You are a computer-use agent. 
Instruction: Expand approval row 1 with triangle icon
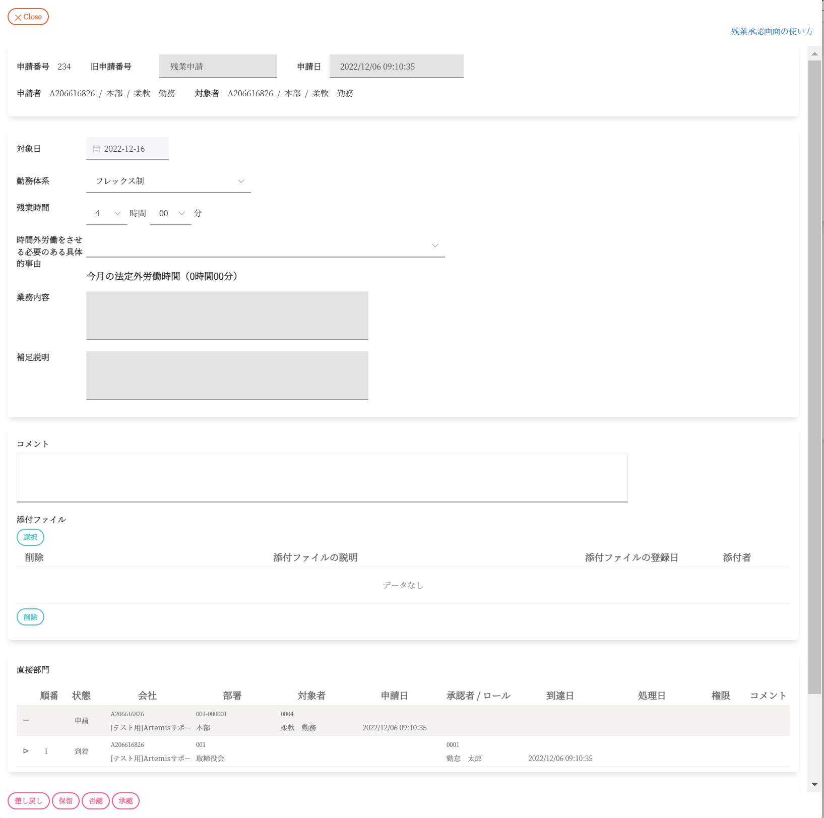pos(26,751)
